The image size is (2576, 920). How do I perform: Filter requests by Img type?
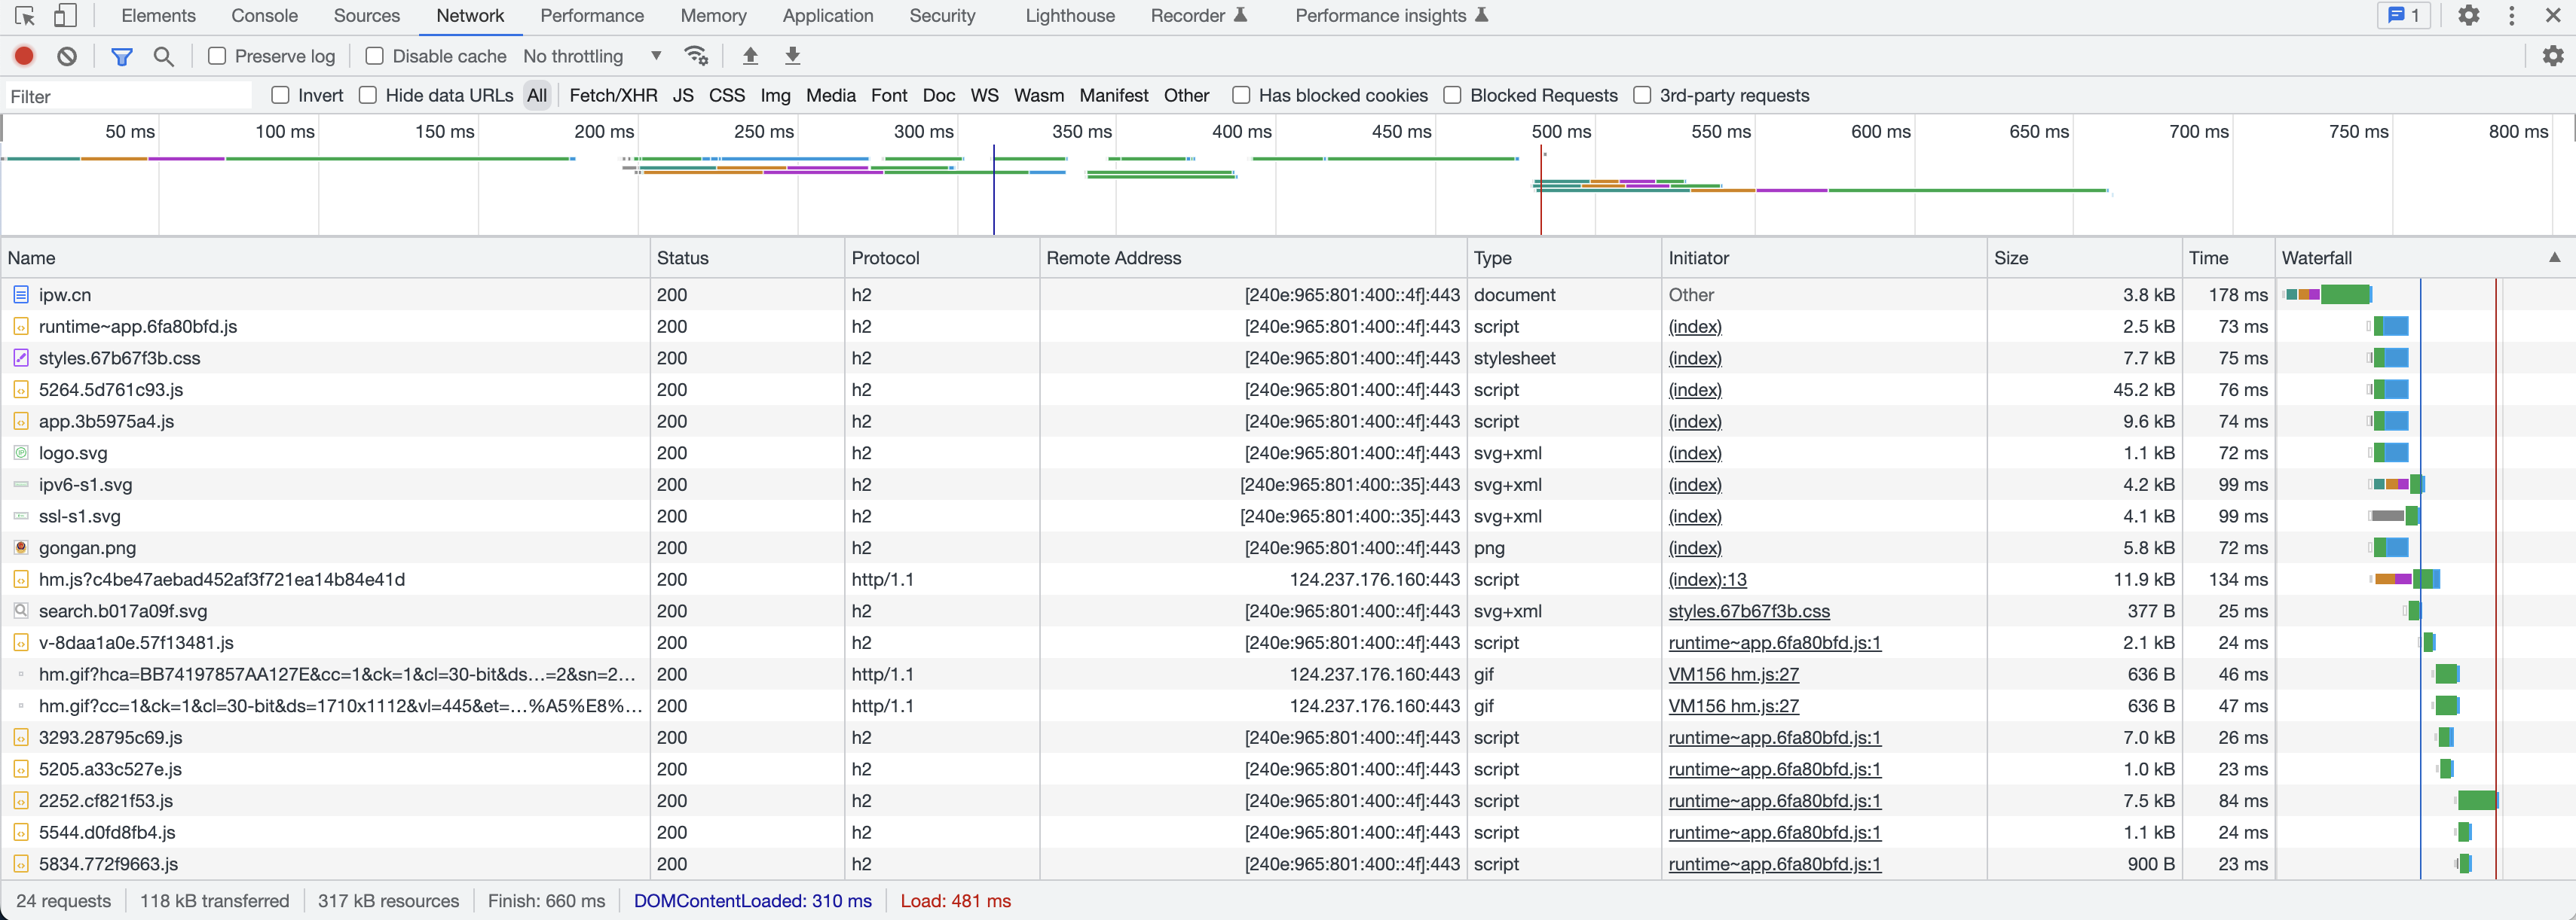[775, 95]
